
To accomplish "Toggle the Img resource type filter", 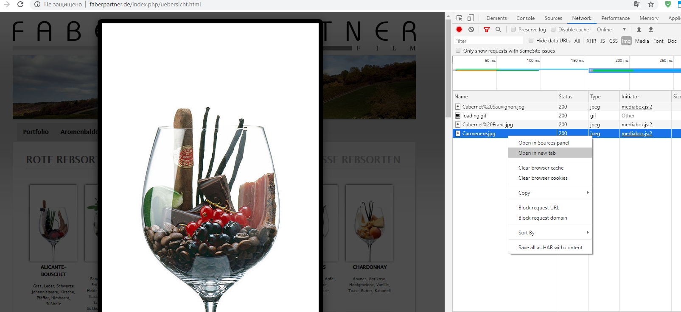I will [x=626, y=41].
